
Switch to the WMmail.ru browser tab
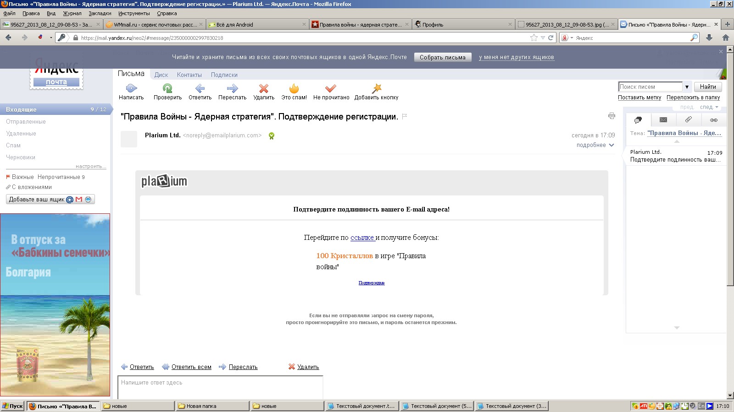pos(154,24)
